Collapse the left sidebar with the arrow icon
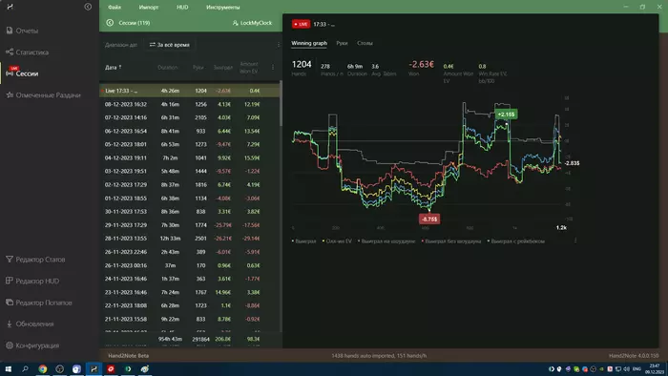This screenshot has width=668, height=376. click(88, 7)
